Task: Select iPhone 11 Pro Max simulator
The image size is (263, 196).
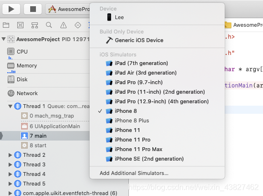Action: [x=157, y=149]
